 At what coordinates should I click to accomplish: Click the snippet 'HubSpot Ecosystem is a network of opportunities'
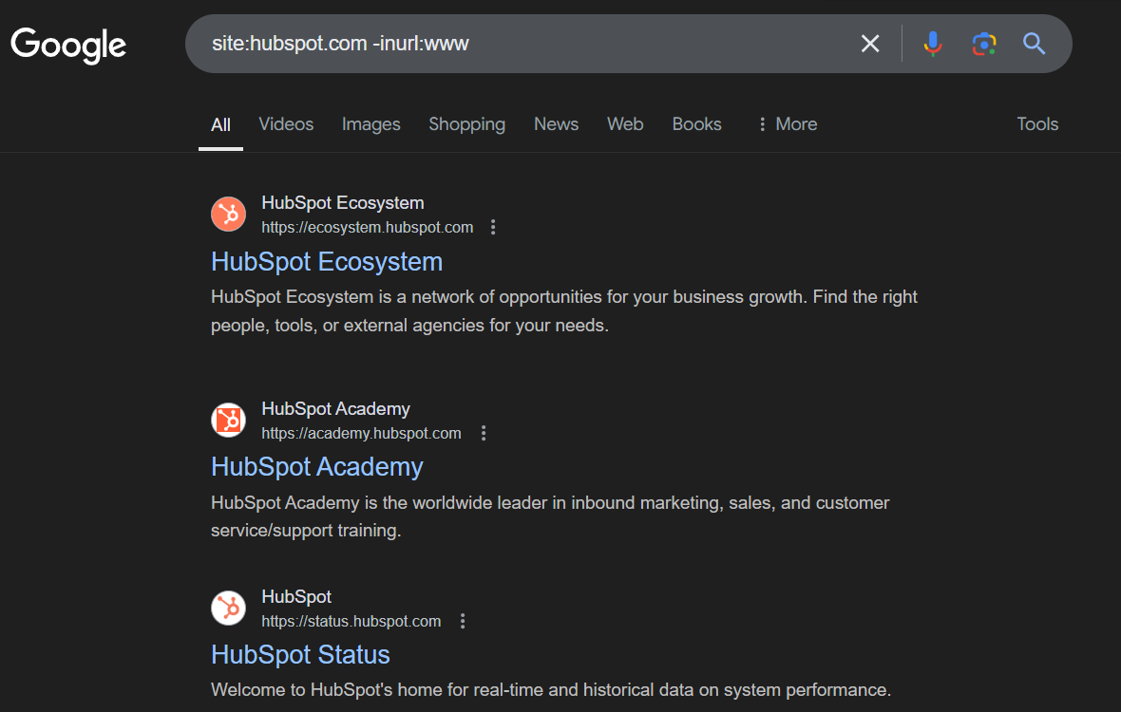pyautogui.click(x=564, y=310)
